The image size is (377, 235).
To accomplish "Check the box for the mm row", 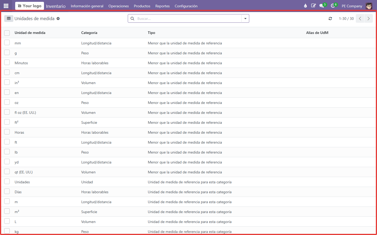I will [7, 43].
